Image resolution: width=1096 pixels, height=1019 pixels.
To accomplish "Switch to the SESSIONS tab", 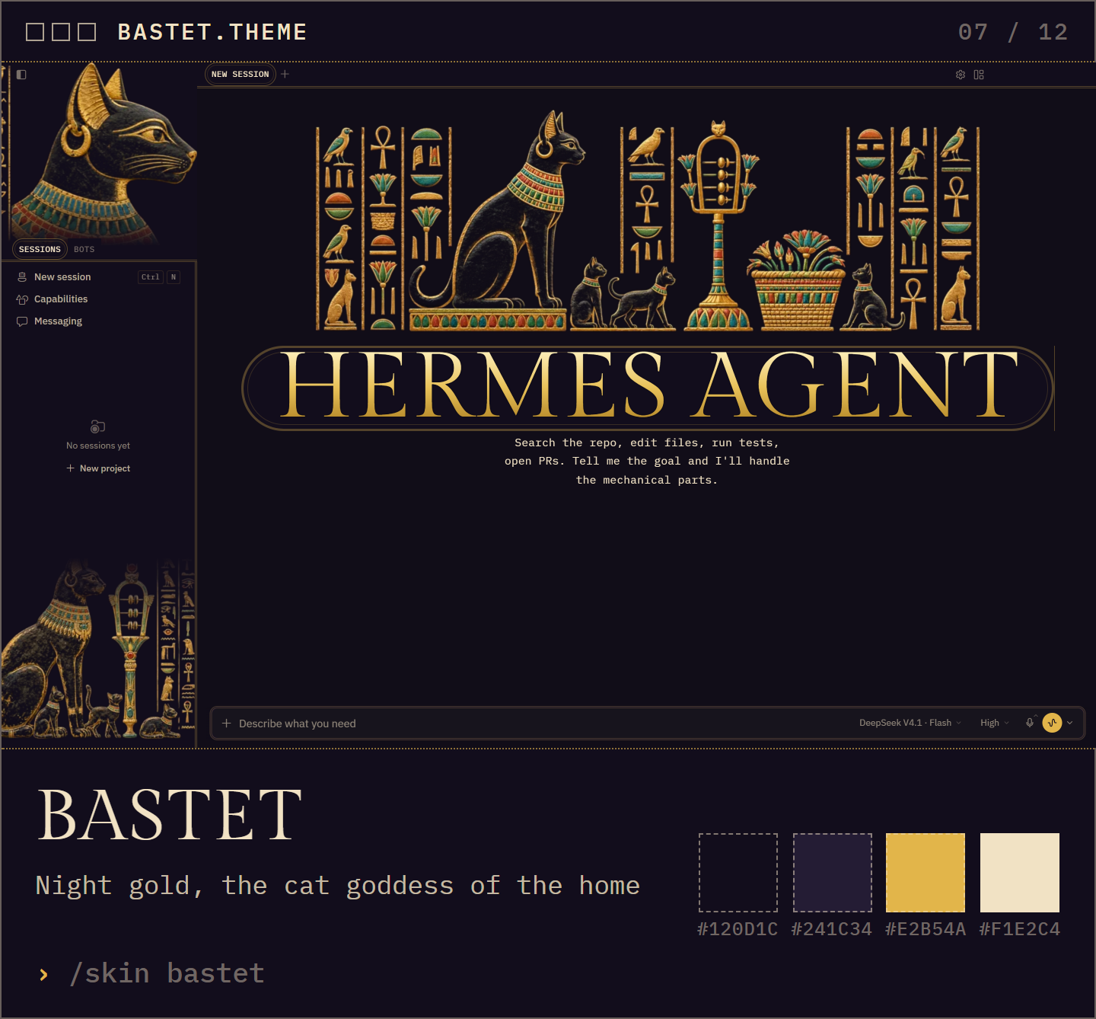I will coord(40,249).
